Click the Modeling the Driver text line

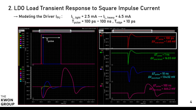[x=38, y=17]
